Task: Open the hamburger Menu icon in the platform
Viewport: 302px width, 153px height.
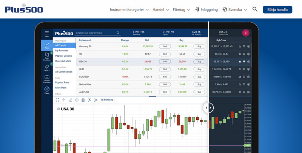Action: (47, 34)
